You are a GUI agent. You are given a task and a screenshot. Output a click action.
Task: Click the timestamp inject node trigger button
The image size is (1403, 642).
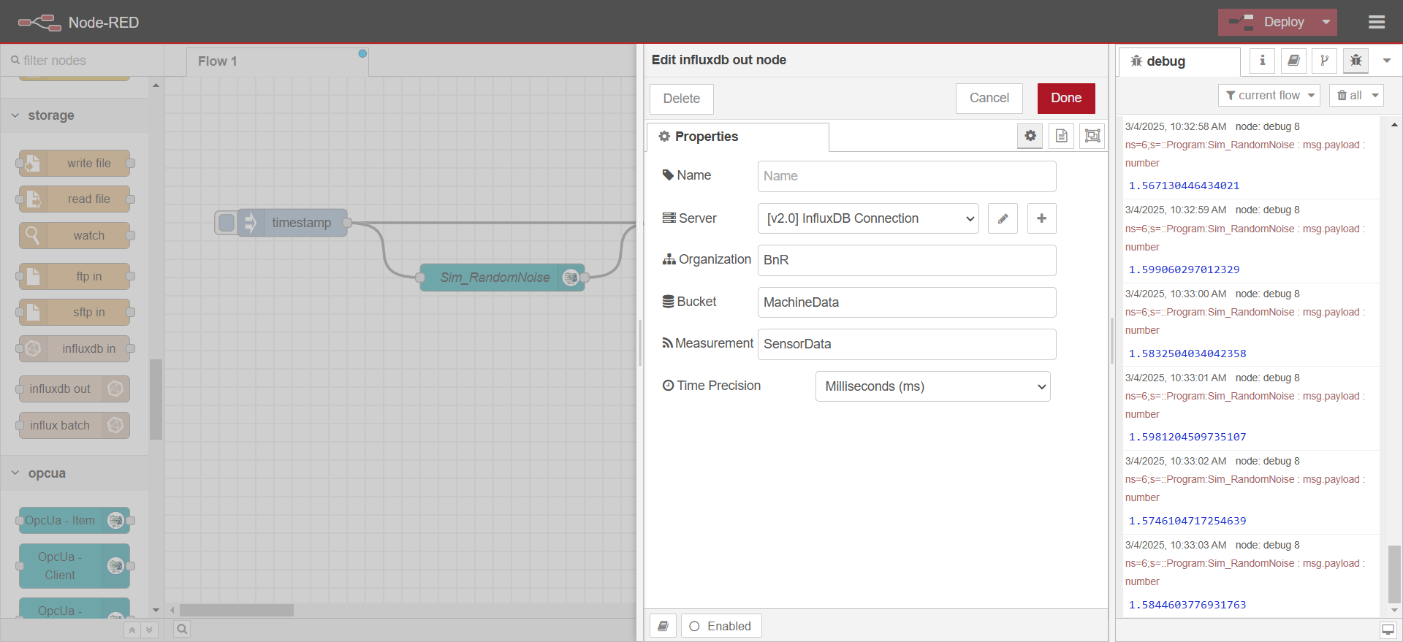click(x=227, y=223)
